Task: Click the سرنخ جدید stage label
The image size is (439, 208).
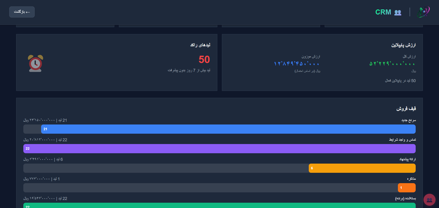Action: (409, 120)
